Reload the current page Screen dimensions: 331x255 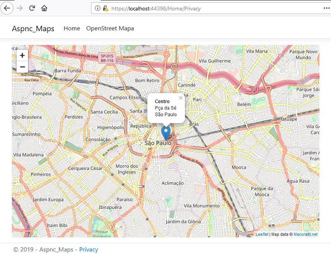pos(32,8)
